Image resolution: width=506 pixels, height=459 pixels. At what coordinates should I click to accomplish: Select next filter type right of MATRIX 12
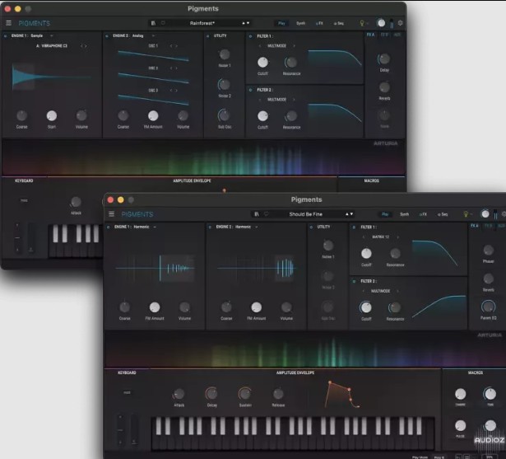click(397, 237)
